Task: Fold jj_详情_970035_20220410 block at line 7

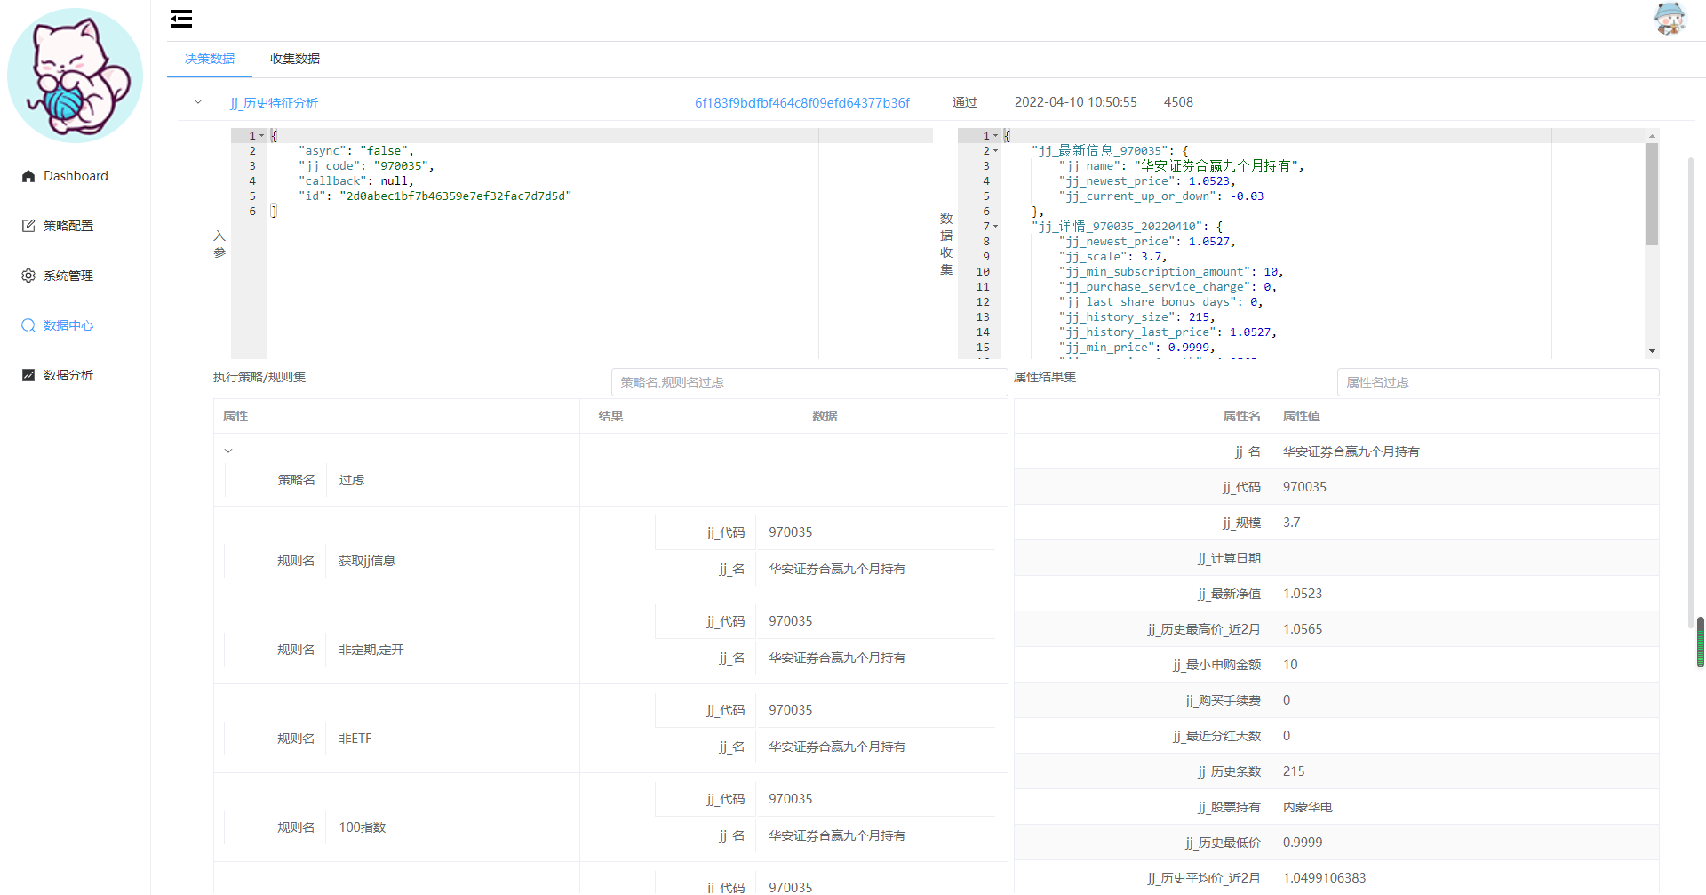Action: pos(996,227)
